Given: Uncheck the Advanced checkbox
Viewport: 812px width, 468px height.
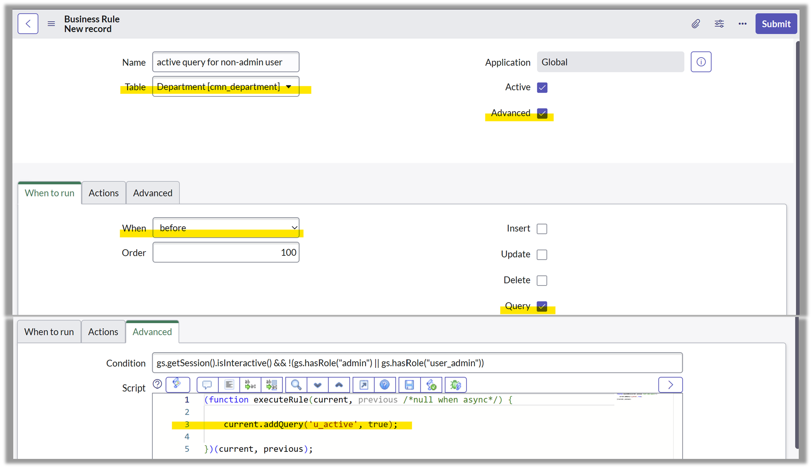Looking at the screenshot, I should (542, 113).
